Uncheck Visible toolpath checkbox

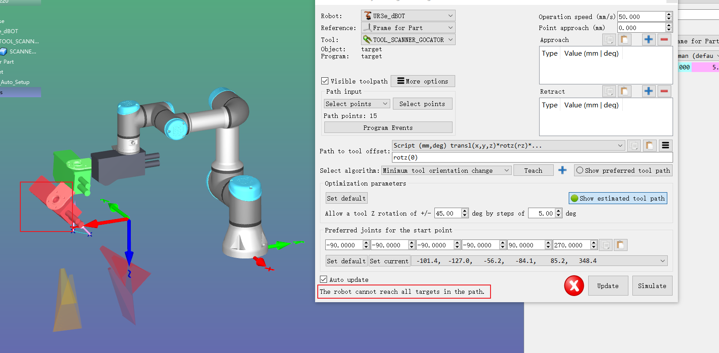(x=325, y=81)
